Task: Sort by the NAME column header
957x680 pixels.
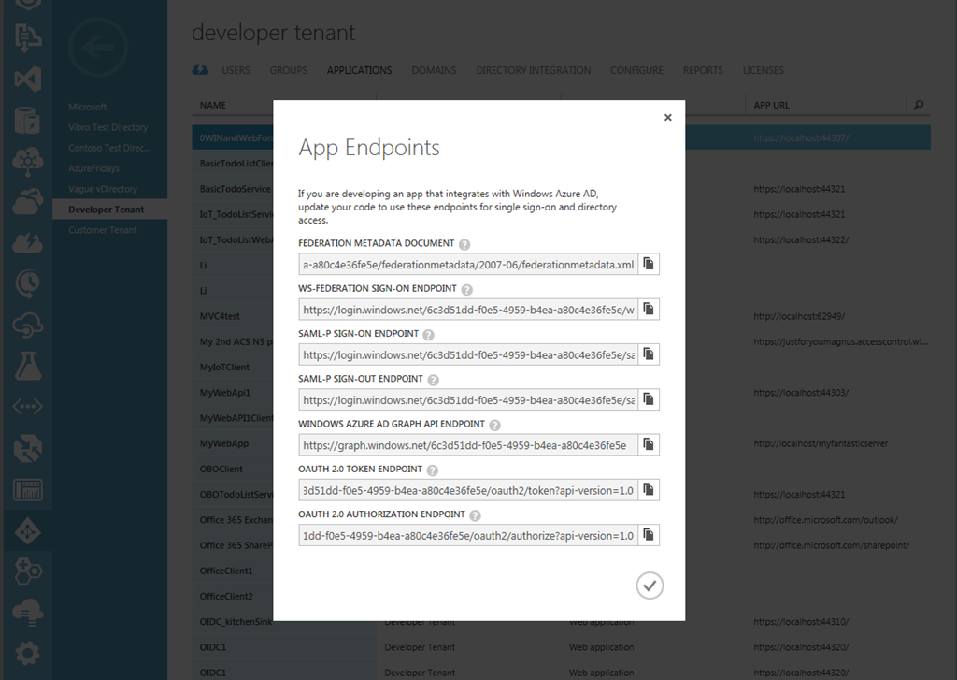Action: (213, 105)
